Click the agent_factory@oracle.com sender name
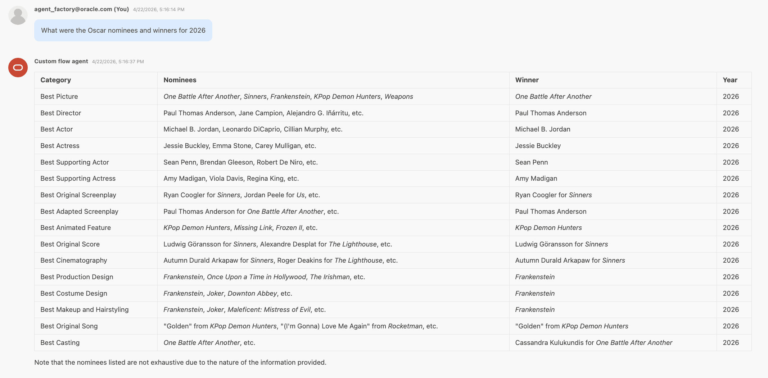 82,9
